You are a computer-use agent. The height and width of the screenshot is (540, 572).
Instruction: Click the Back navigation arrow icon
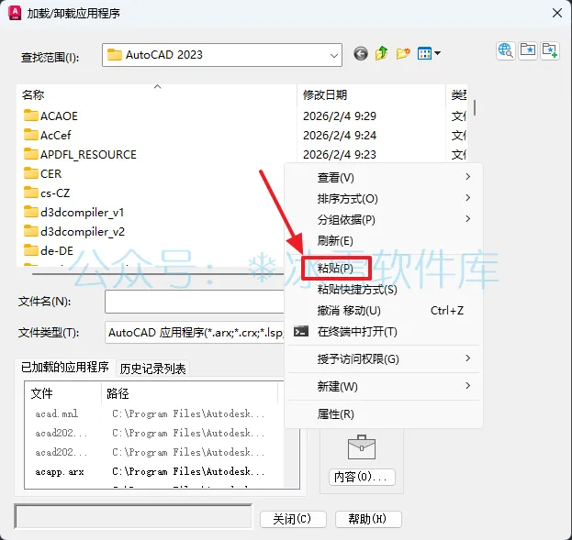pos(361,54)
